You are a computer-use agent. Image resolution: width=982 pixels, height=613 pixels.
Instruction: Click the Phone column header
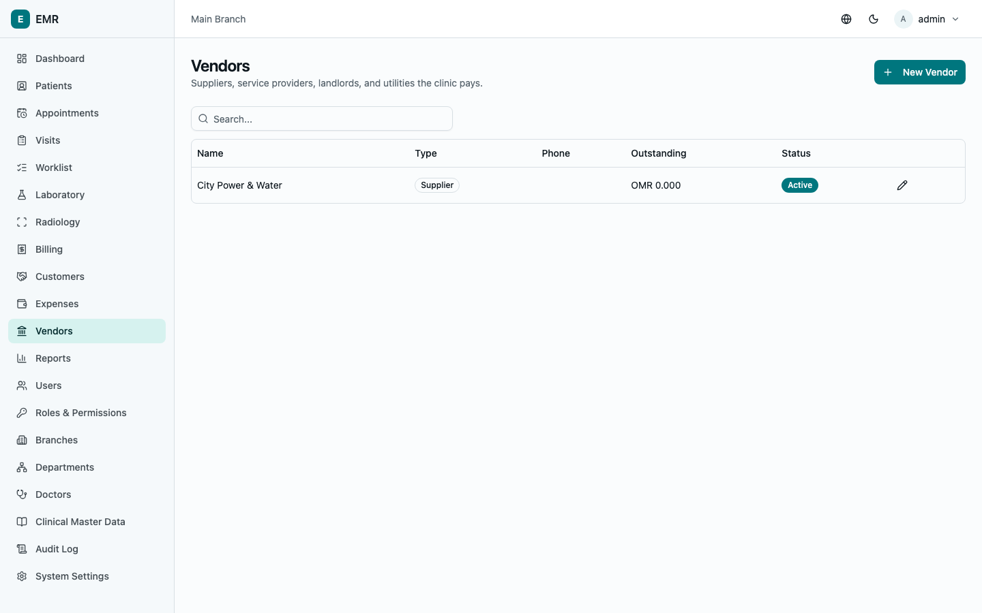pos(556,153)
